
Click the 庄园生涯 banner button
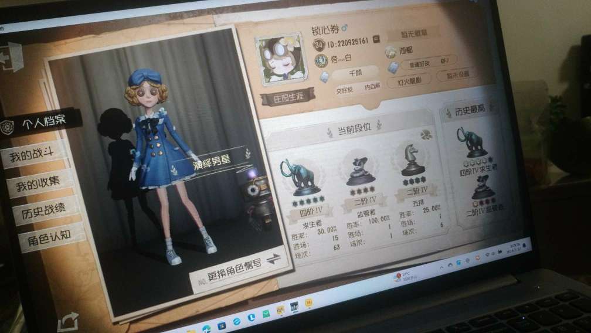click(x=288, y=97)
